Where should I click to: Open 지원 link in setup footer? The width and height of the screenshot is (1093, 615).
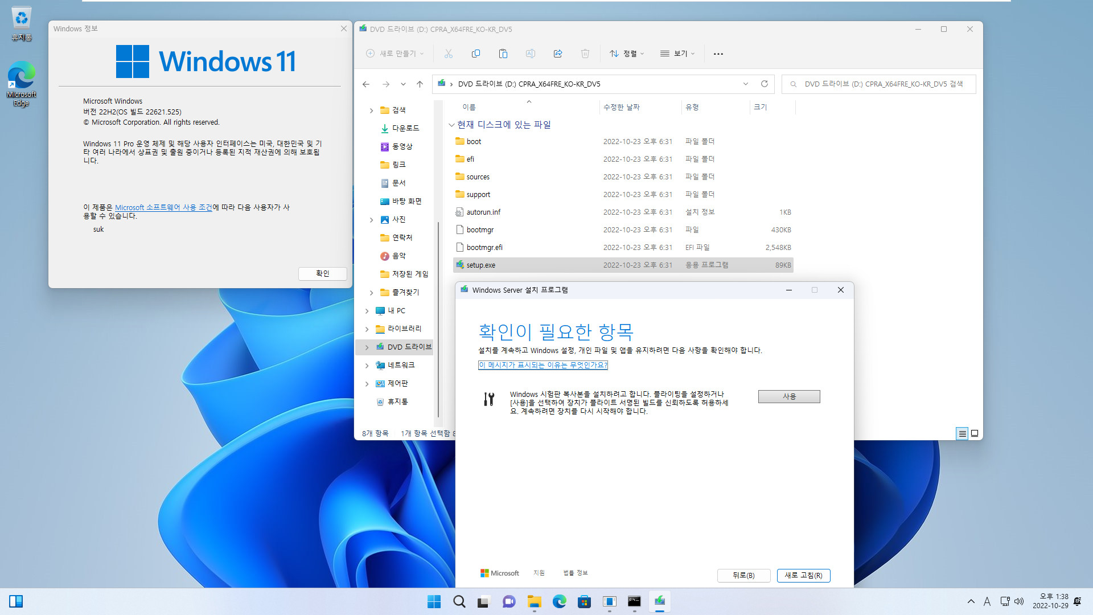point(539,573)
